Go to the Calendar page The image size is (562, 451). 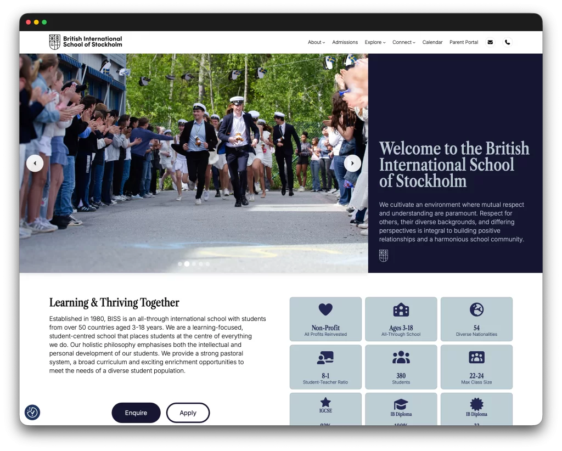pyautogui.click(x=432, y=42)
